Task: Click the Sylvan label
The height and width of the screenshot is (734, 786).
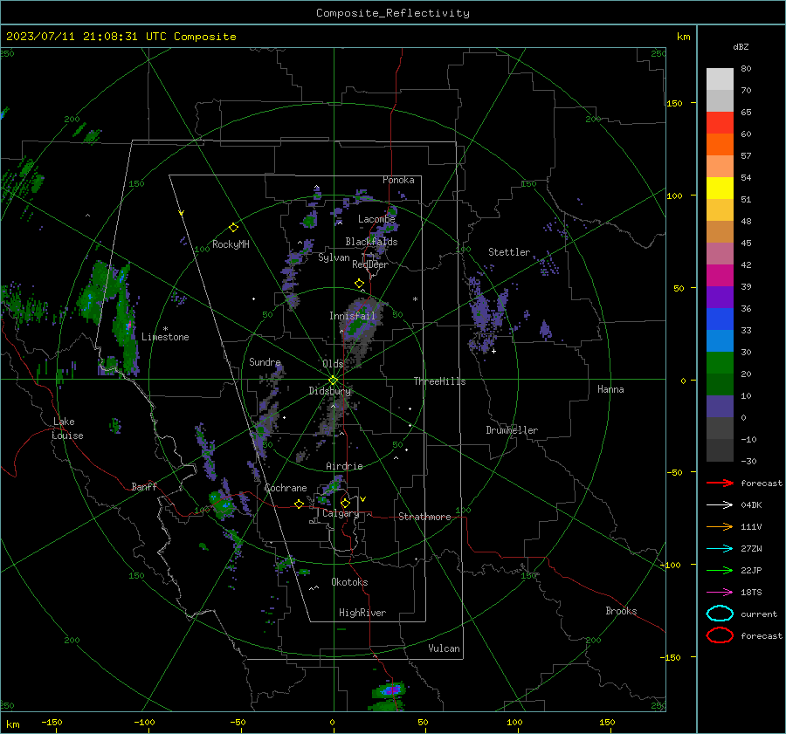Action: tap(334, 258)
